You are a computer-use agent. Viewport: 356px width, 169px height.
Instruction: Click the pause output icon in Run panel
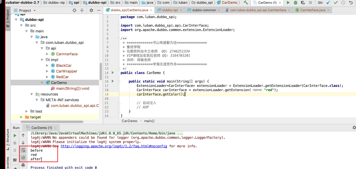pyautogui.click(x=15, y=150)
